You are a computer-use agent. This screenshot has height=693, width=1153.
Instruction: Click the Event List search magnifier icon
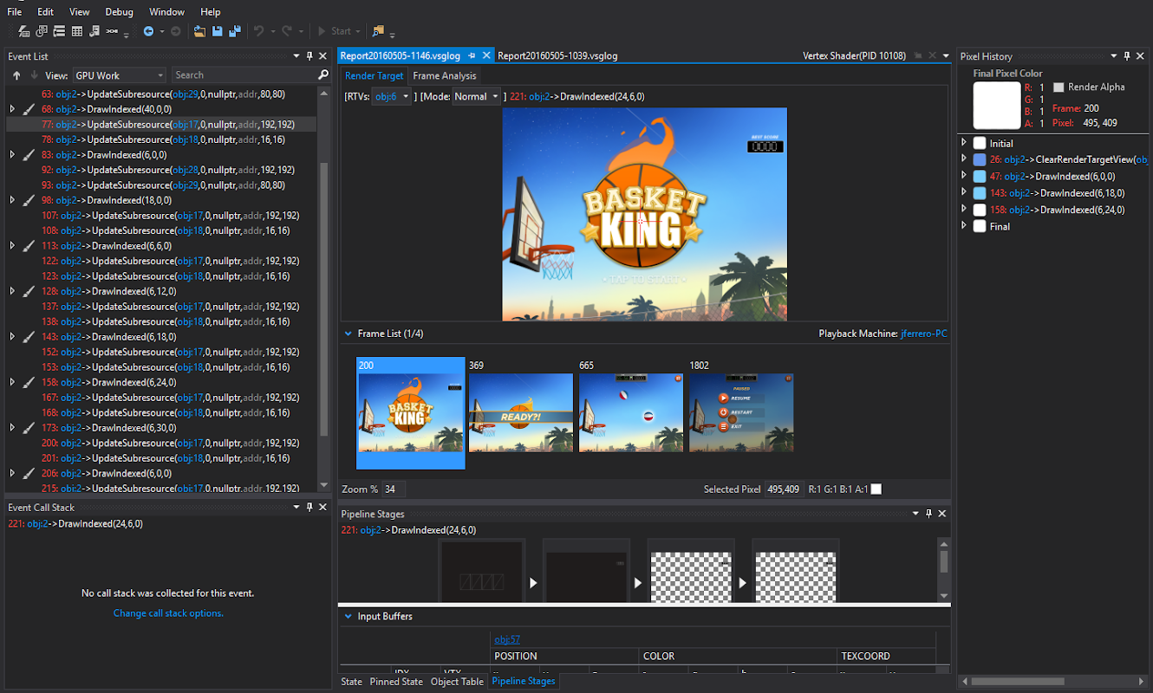323,75
